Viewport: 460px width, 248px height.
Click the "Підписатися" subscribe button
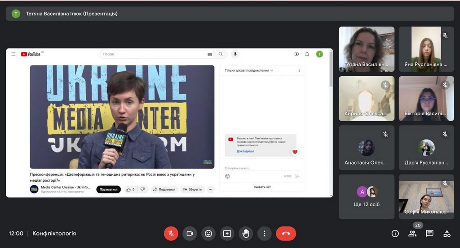[x=108, y=189]
